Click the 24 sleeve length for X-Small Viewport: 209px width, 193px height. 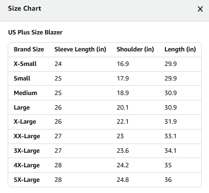click(58, 64)
